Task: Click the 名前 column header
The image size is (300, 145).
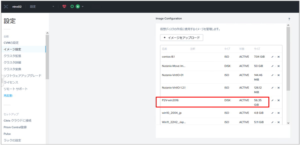Action: (x=164, y=49)
